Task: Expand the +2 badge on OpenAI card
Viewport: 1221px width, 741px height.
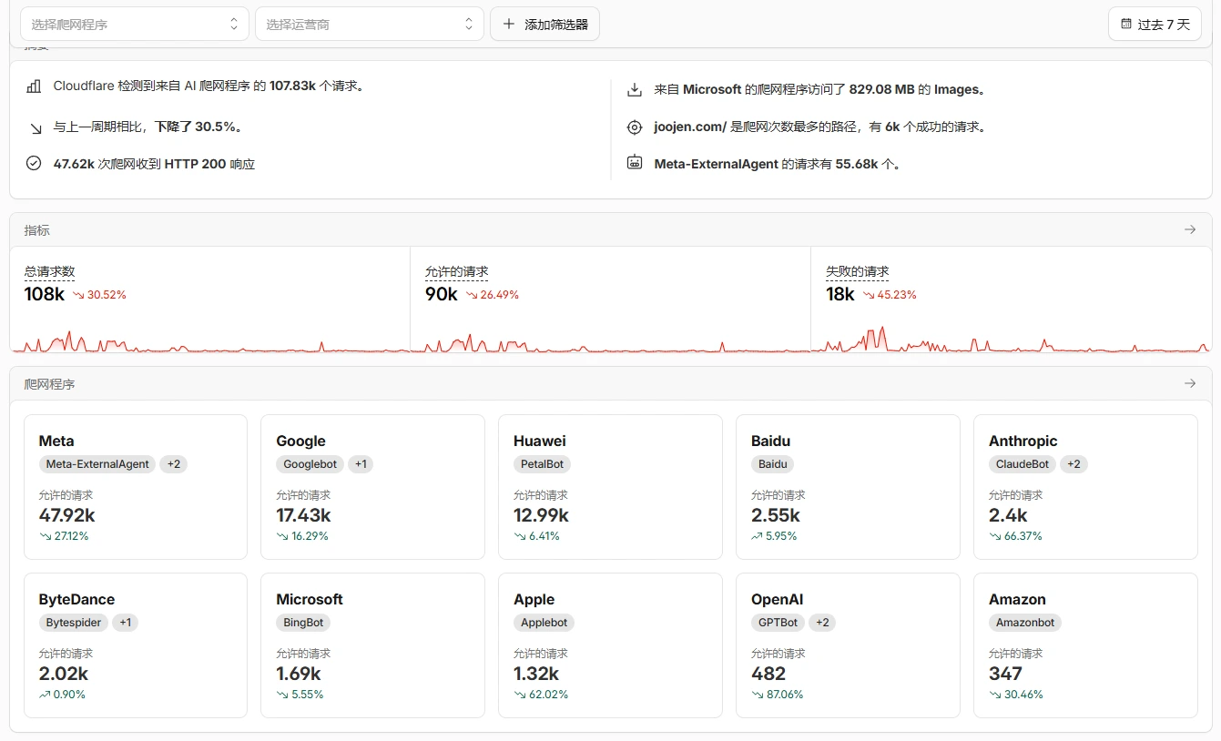Action: (822, 623)
